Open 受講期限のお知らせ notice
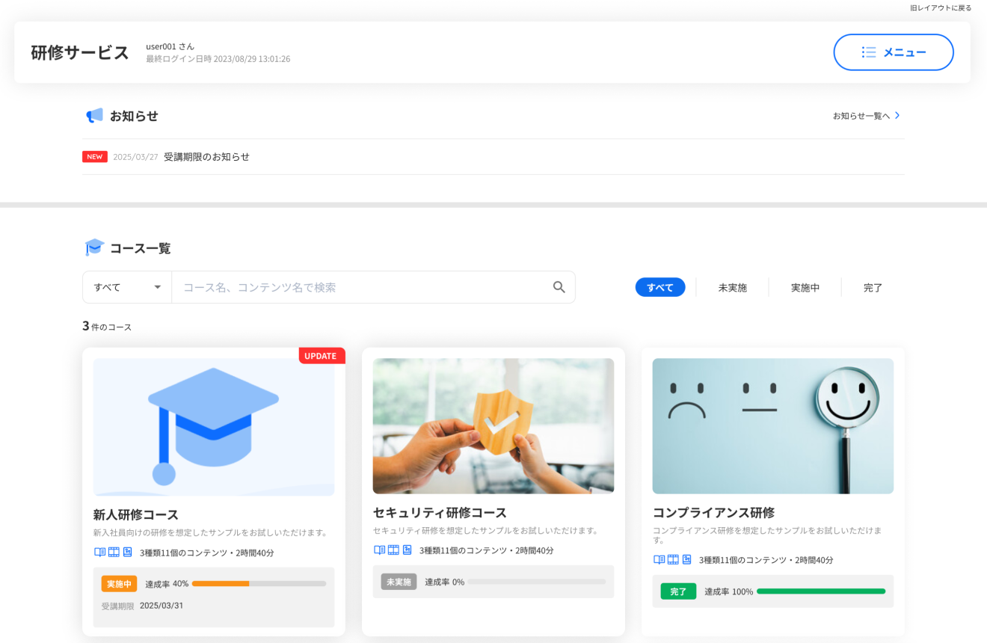Screen dimensions: 987x643 [206, 157]
